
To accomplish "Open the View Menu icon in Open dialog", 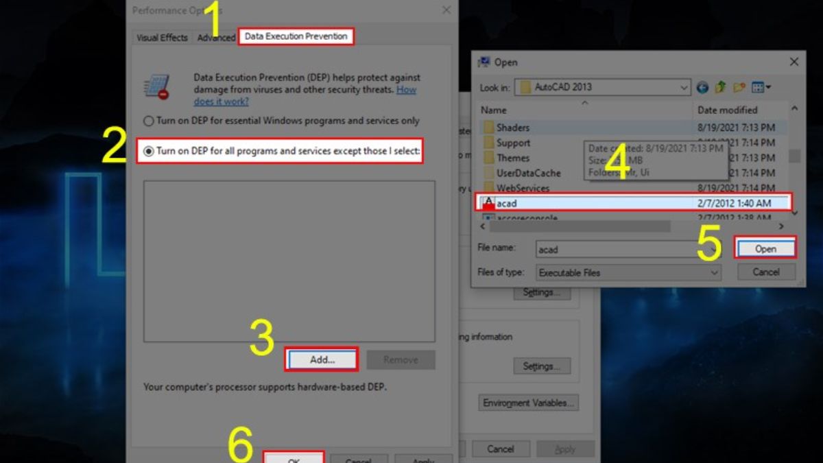I will [761, 87].
